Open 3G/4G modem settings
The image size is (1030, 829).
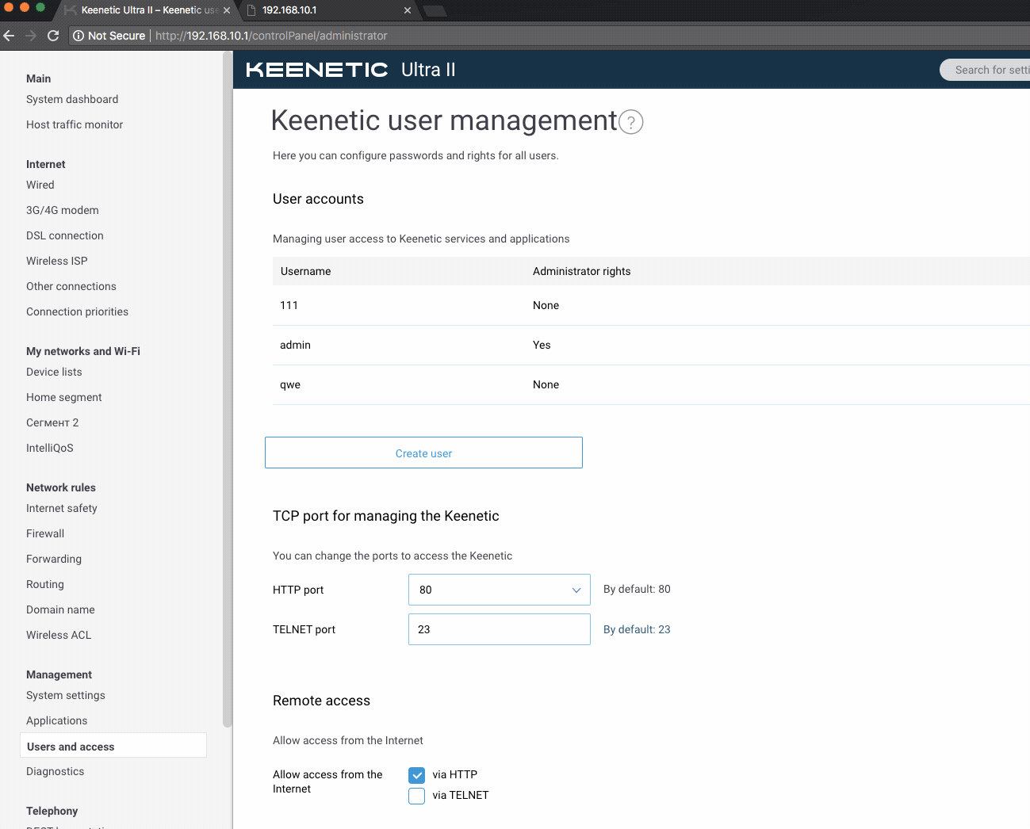tap(63, 210)
